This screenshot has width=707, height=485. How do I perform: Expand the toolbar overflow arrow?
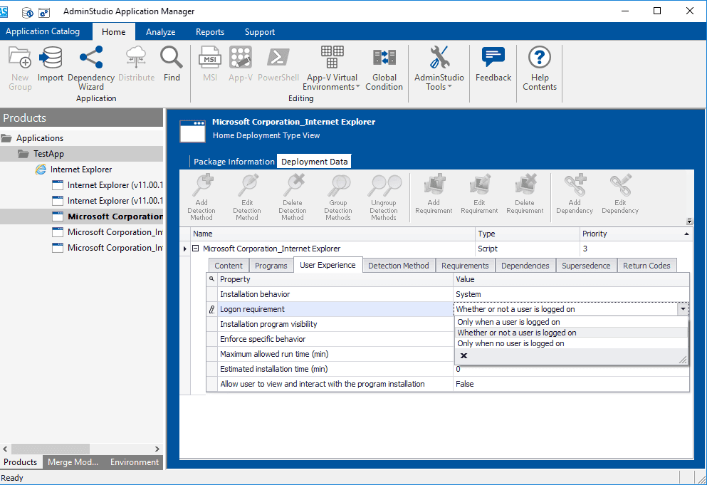(x=689, y=221)
